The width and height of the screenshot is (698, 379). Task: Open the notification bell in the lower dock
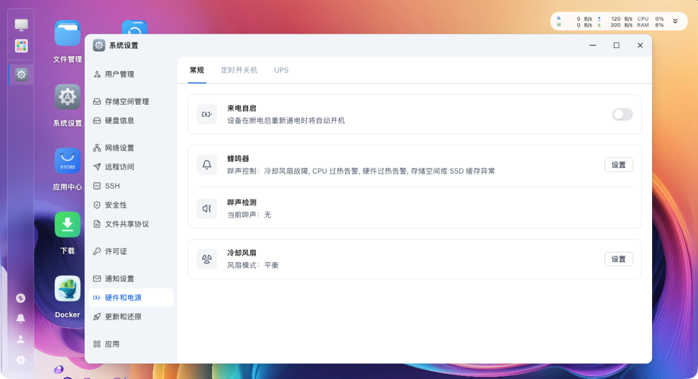[x=20, y=318]
